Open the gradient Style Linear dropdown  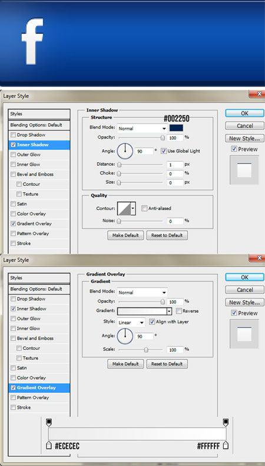131,323
